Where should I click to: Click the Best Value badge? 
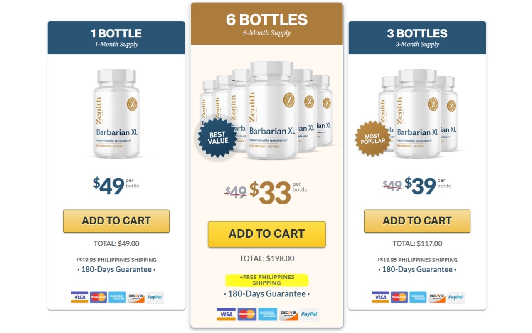tap(218, 138)
